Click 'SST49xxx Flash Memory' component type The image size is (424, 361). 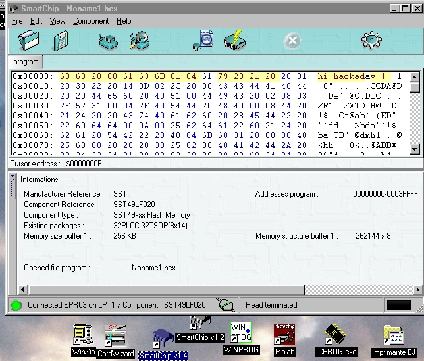[151, 215]
